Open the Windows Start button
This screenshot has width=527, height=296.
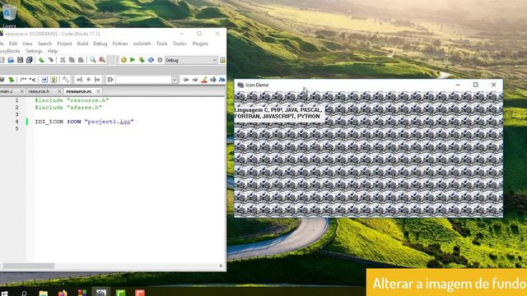pyautogui.click(x=4, y=293)
